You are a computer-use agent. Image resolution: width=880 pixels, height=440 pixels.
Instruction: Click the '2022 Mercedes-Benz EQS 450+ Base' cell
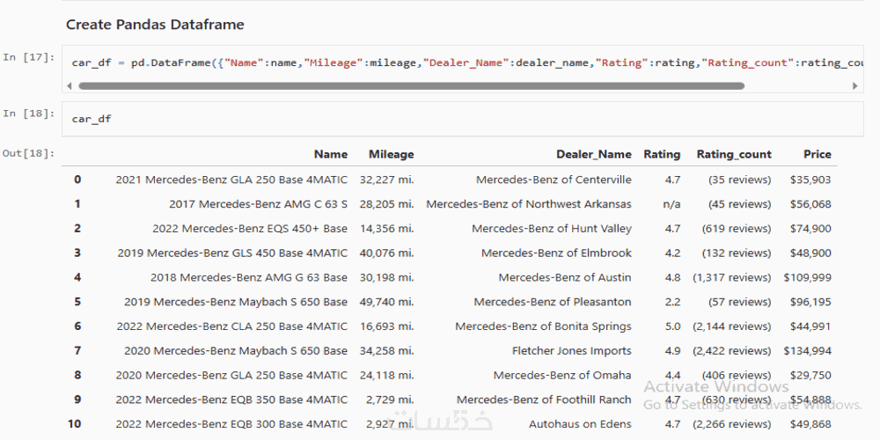250,229
